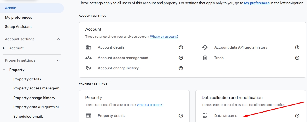
Task: Click the Data streams icon
Action: coord(205,116)
